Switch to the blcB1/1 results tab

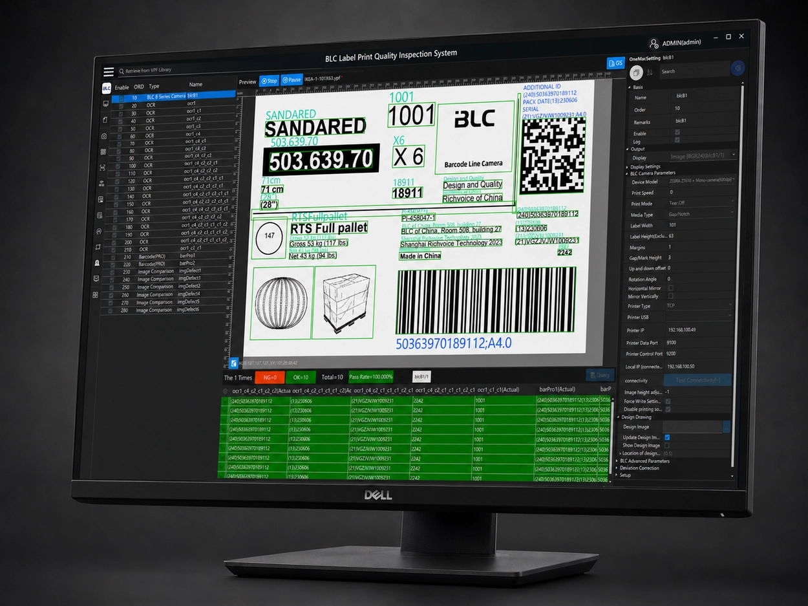[x=421, y=376]
